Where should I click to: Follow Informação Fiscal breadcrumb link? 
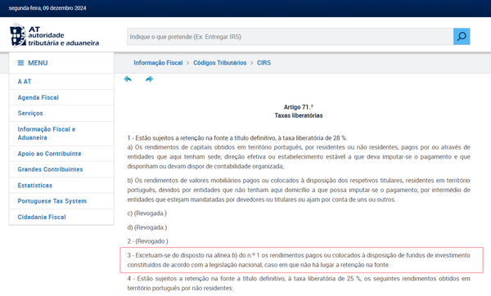[x=158, y=63]
